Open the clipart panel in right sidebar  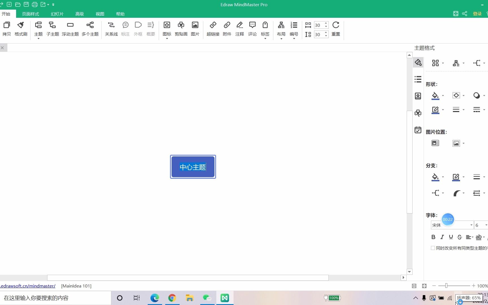[418, 113]
